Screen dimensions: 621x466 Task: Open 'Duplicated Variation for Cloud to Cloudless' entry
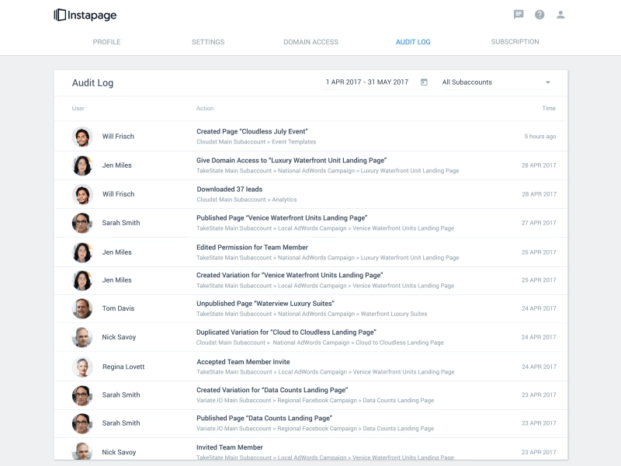click(286, 332)
